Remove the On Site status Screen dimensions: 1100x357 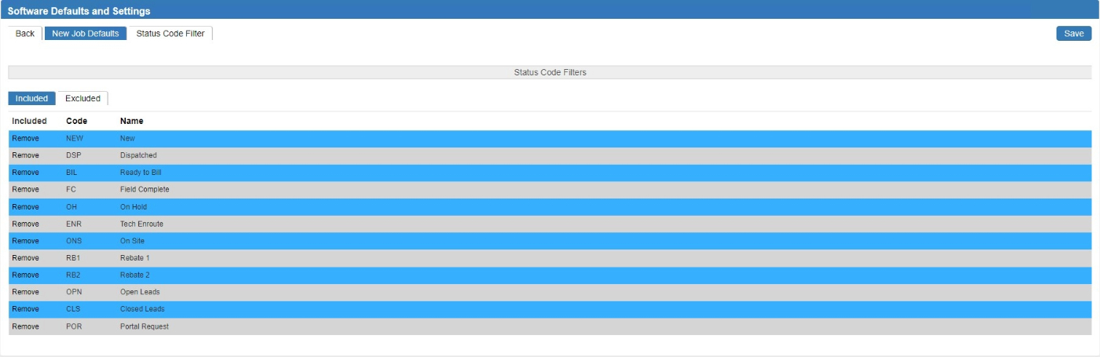tap(26, 241)
